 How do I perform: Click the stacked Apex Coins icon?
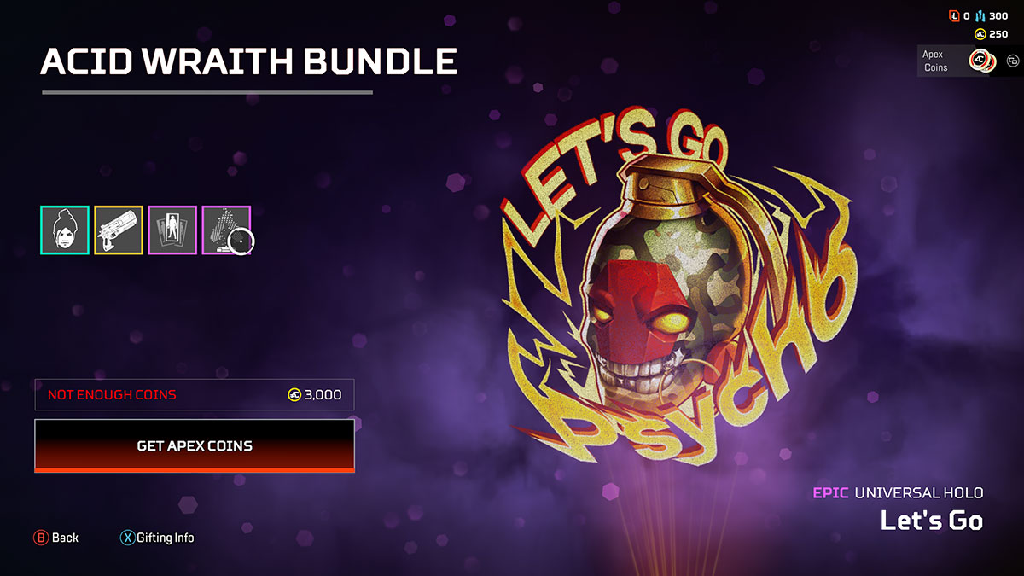click(x=982, y=61)
